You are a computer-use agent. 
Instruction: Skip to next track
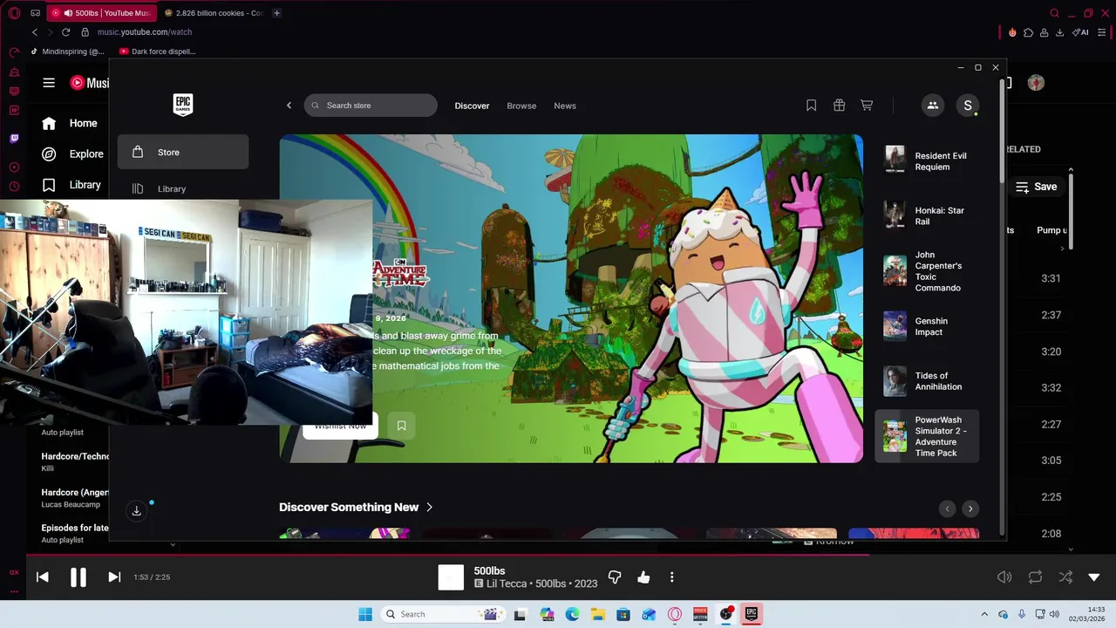114,577
